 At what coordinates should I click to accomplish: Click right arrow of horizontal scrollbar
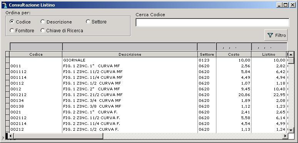click(x=285, y=136)
